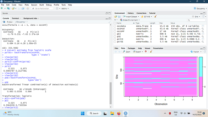Open the Session menu
Image resolution: width=208 pixels, height=117 pixels.
34,5
